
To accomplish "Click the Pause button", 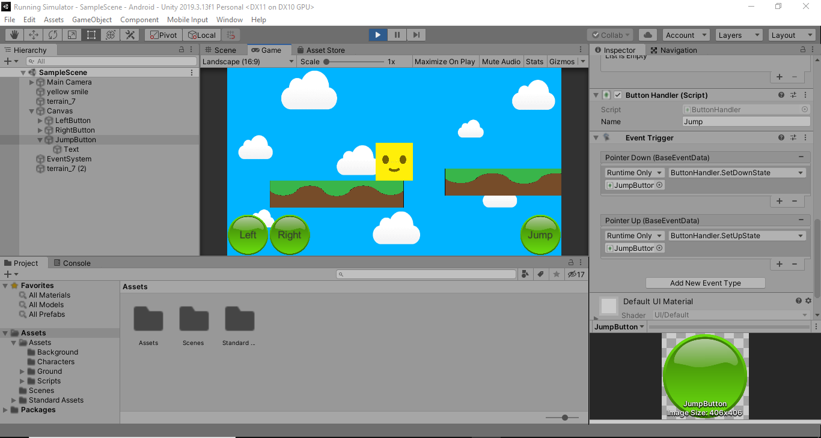I will tap(397, 35).
